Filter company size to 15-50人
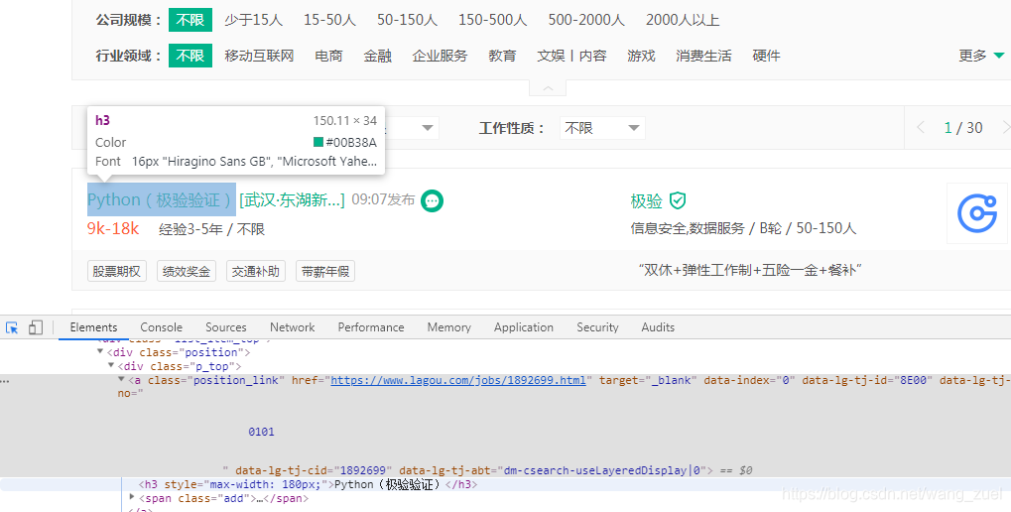This screenshot has height=512, width=1011. coord(329,20)
